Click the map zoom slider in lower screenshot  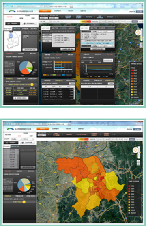click(x=139, y=152)
